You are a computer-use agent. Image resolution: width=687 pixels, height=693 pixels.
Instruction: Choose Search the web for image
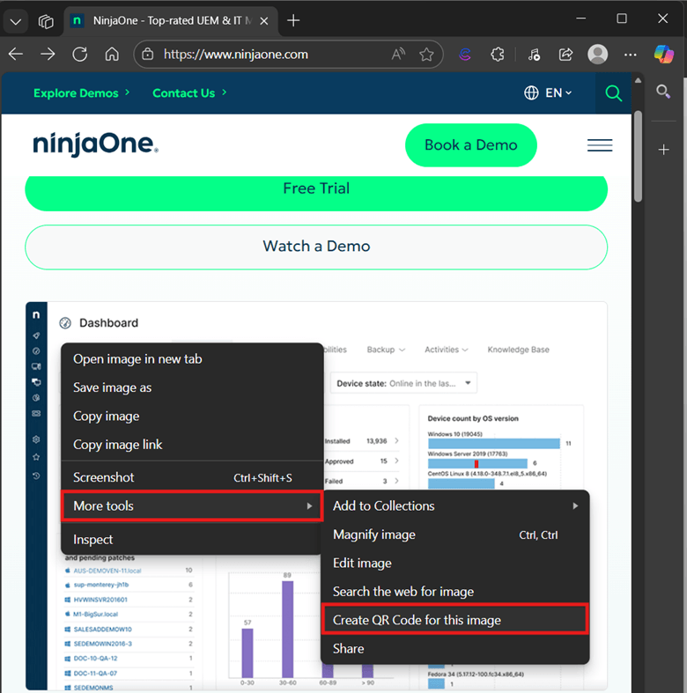click(455, 592)
